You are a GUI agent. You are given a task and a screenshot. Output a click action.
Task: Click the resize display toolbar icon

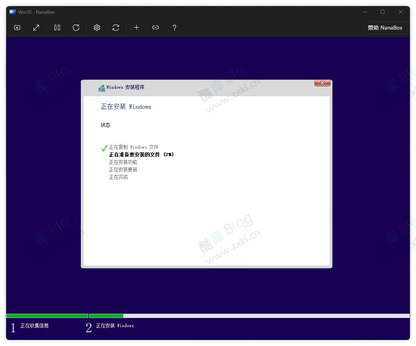36,28
